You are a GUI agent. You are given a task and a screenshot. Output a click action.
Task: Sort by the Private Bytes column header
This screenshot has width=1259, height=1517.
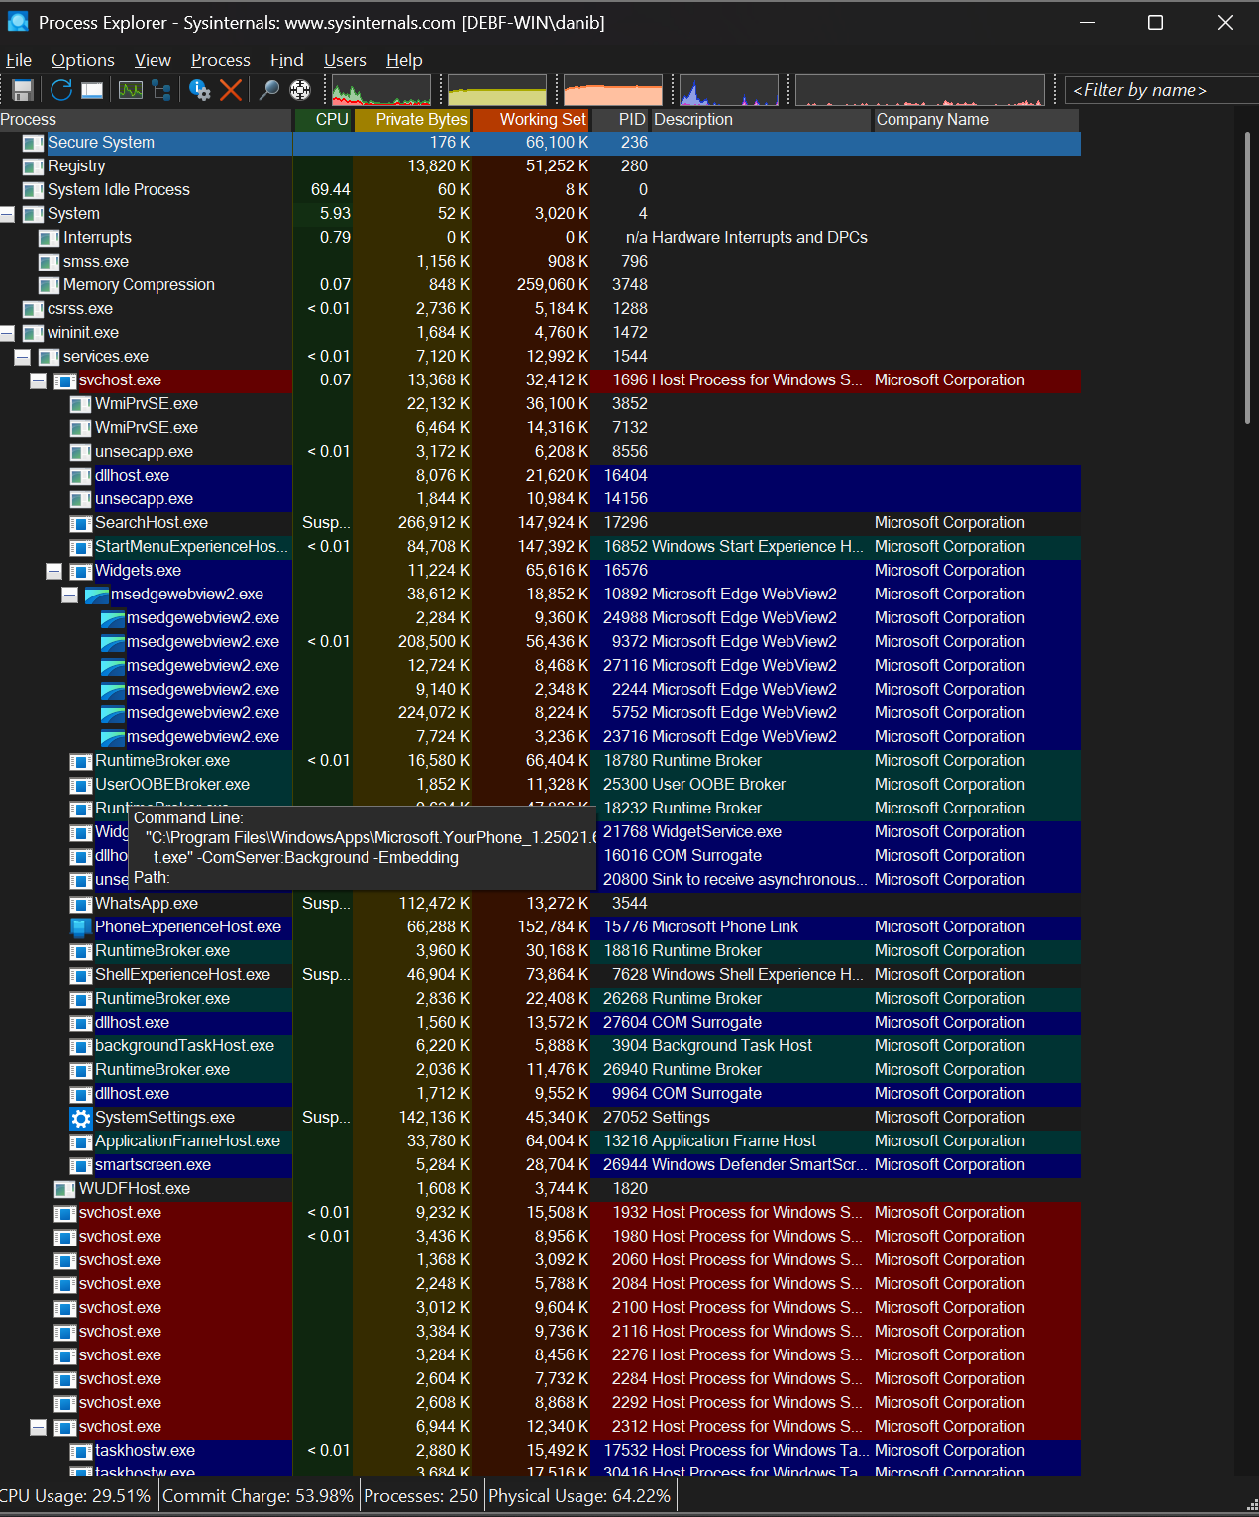point(421,120)
